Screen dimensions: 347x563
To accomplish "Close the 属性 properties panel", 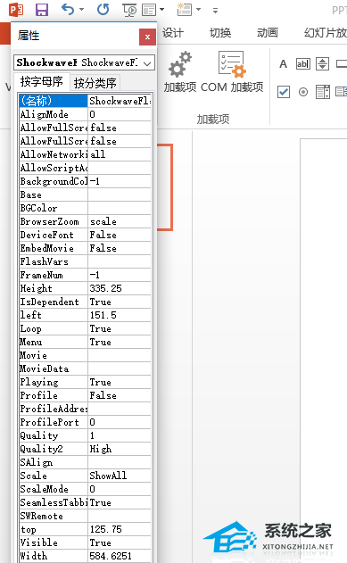I will (147, 37).
